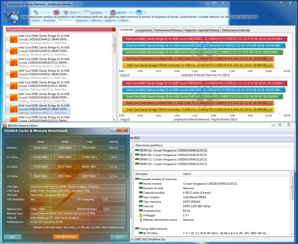Tick the first Crucial CMZ16GX3M4X21 list entry checkbox
Image resolution: width=298 pixels, height=244 pixels.
[8, 39]
